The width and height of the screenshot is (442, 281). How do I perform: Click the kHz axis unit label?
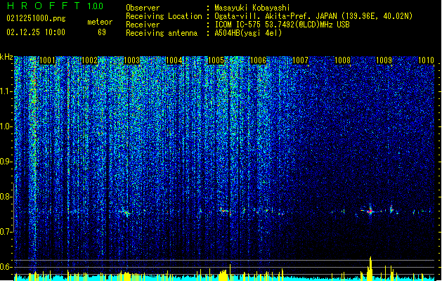click(6, 57)
